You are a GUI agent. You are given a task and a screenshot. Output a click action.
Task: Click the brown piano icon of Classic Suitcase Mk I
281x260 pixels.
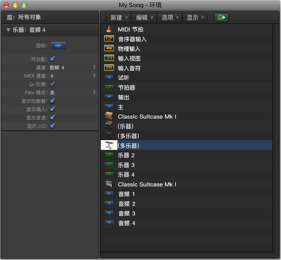109,116
